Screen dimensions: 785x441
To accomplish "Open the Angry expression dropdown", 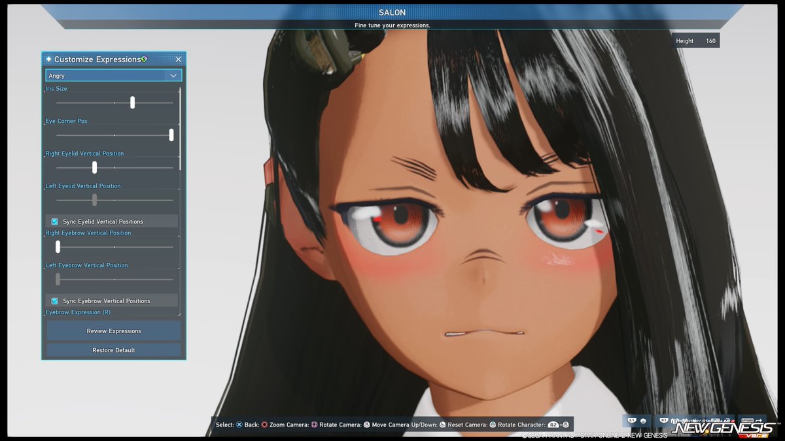I will [113, 76].
